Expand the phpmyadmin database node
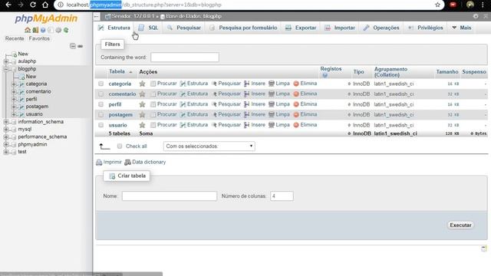Viewport: 491px width, 276px height. (6, 144)
